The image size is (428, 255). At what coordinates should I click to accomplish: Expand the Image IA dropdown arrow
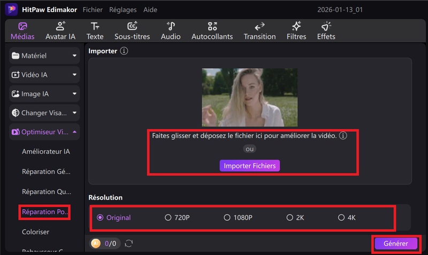point(74,93)
